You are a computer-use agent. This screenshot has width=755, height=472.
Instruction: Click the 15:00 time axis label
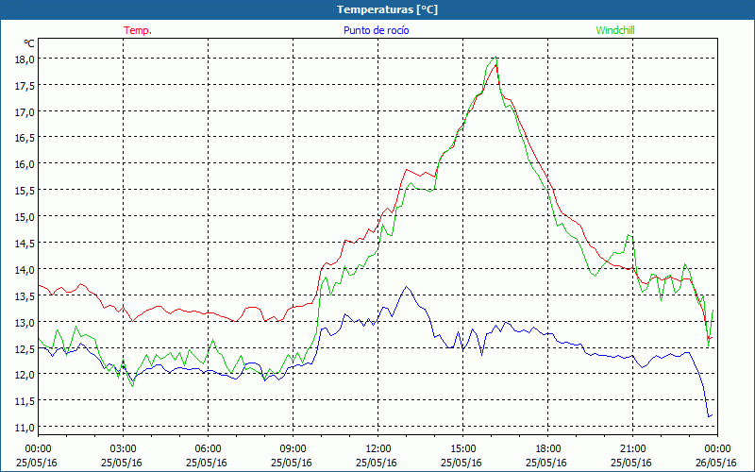point(462,449)
